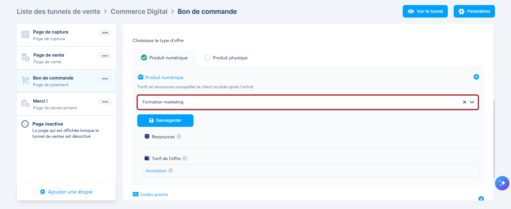Click the main panel vertical scrollbar
511x209 pixels.
(x=494, y=139)
